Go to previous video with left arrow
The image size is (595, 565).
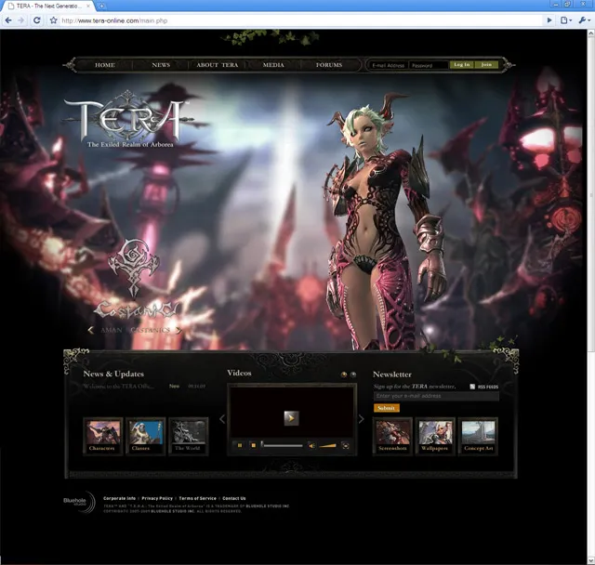(222, 418)
